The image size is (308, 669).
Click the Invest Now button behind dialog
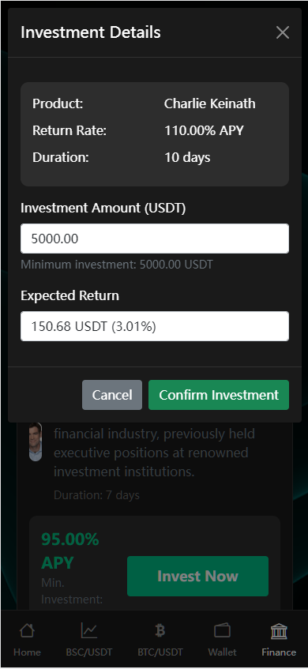[197, 576]
